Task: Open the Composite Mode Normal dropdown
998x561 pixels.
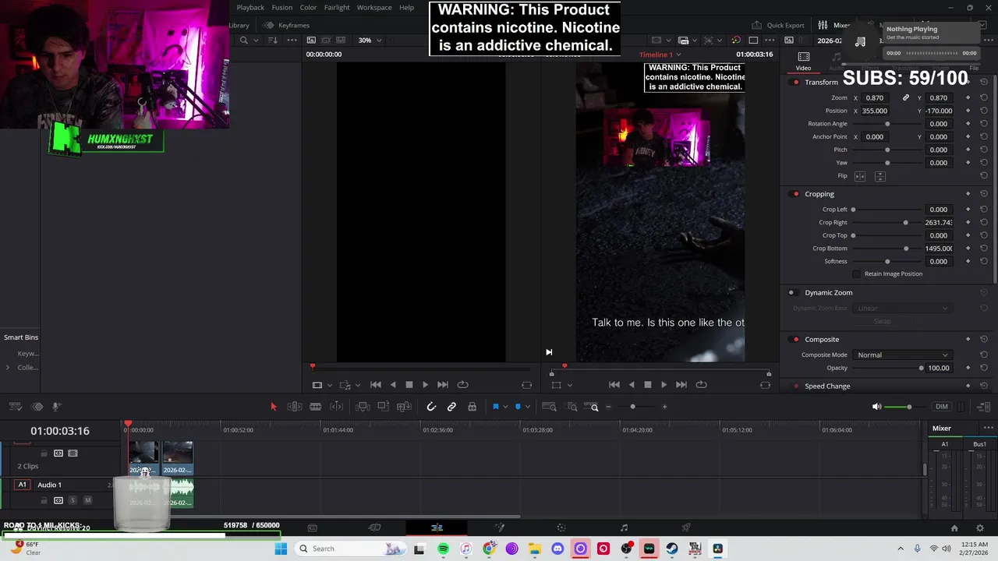Action: pos(902,355)
